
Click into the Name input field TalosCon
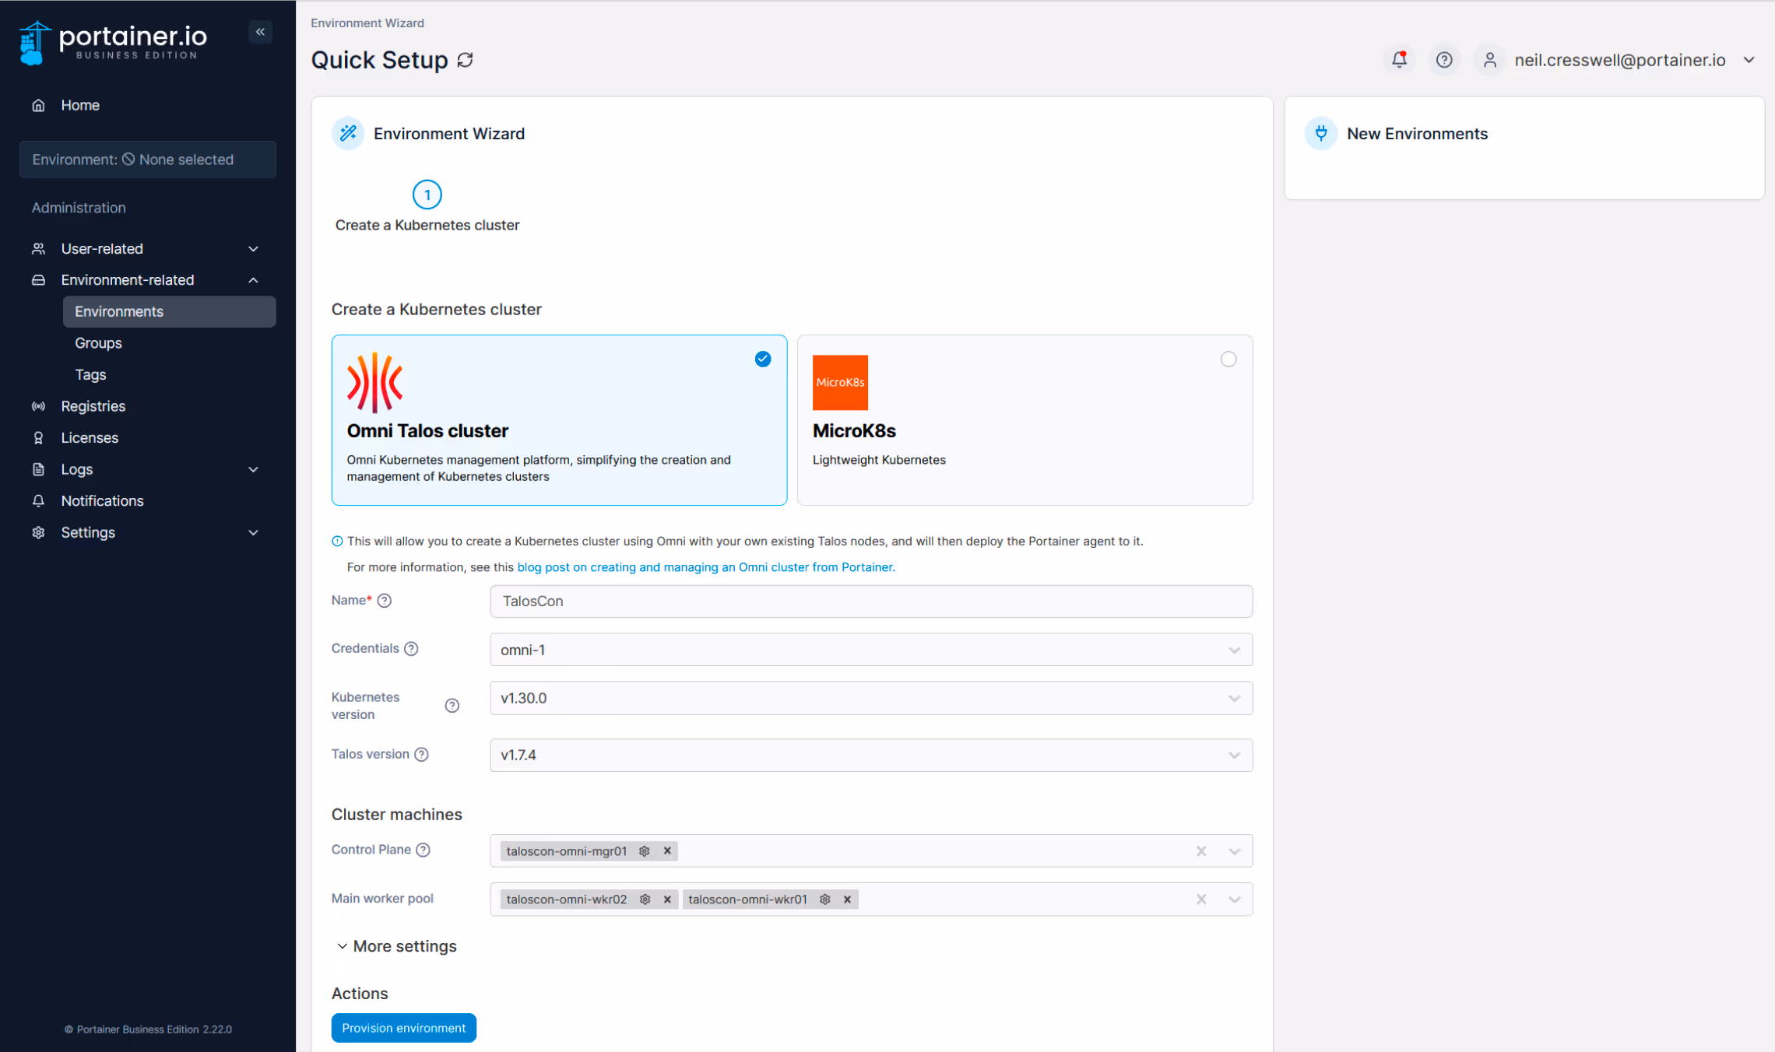pos(871,601)
